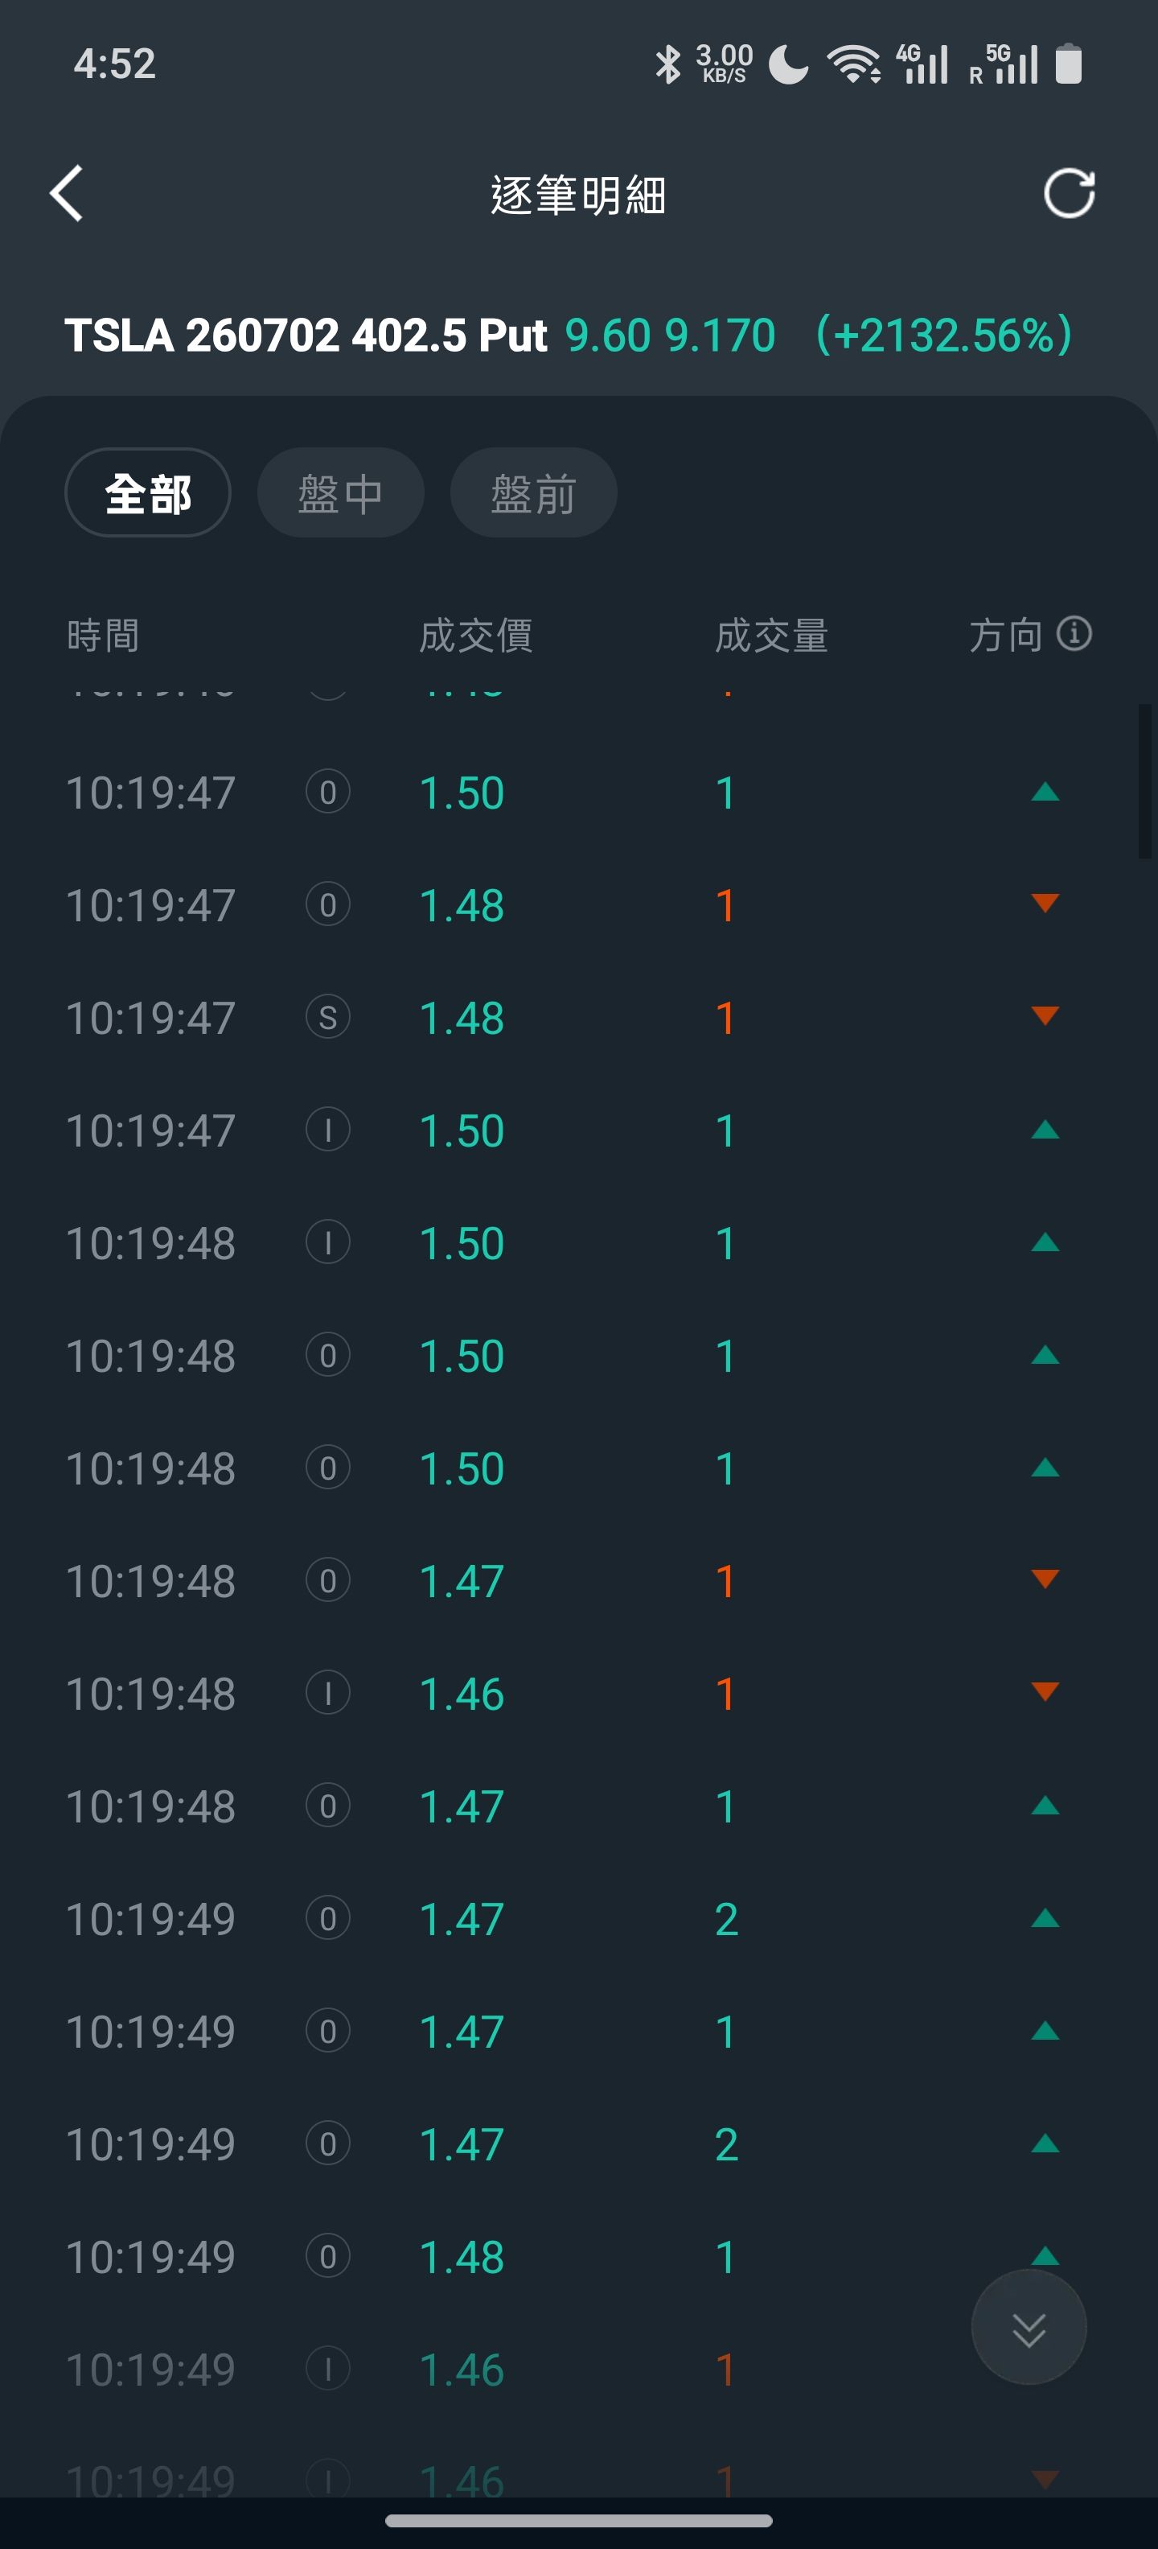Open the TSLA 260702 402.5 Put title
Viewport: 1158px width, 2549px height.
tap(306, 336)
